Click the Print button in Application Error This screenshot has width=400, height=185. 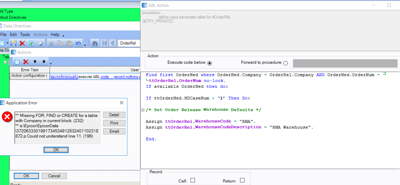pos(114,123)
